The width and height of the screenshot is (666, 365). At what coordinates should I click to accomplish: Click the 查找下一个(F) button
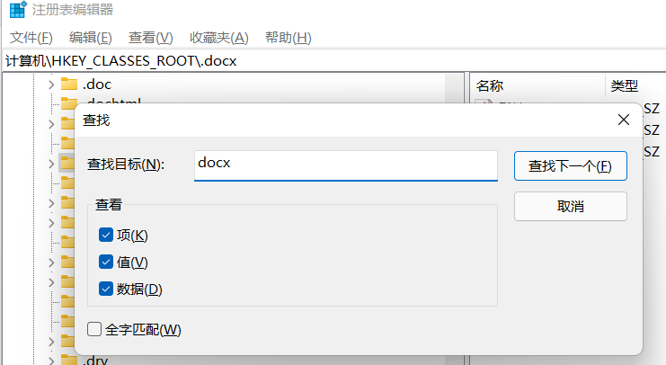[570, 166]
